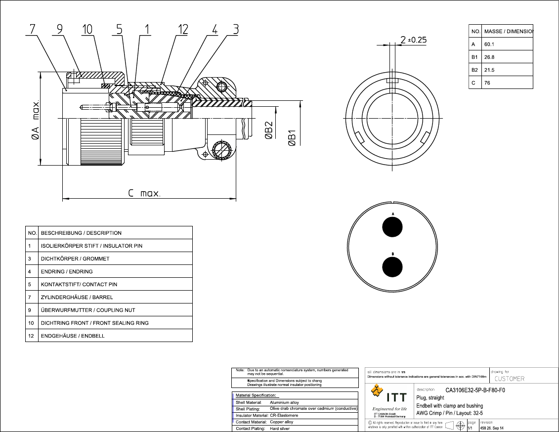Select 'DICHTRING FRONT / FRONT SEALING RING' row
The image size is (559, 432).
click(109, 323)
